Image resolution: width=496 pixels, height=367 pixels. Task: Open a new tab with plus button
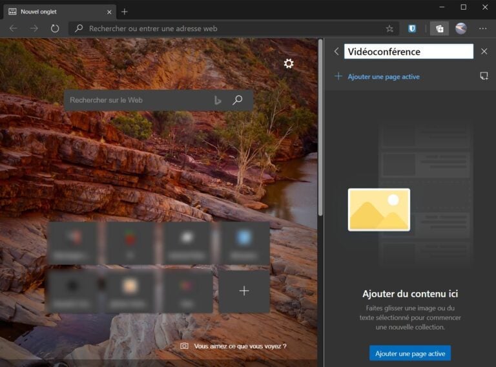124,12
